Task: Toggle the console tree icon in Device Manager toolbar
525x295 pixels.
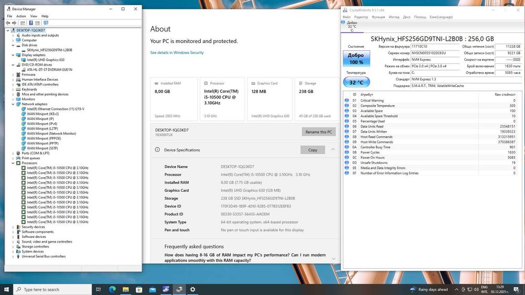Action: (x=23, y=23)
